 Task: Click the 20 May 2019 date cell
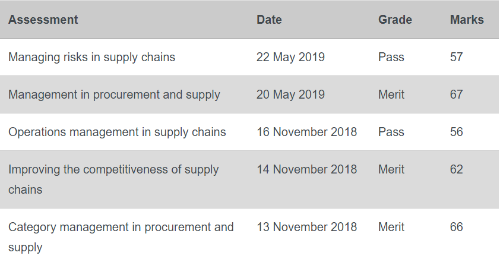(x=290, y=94)
